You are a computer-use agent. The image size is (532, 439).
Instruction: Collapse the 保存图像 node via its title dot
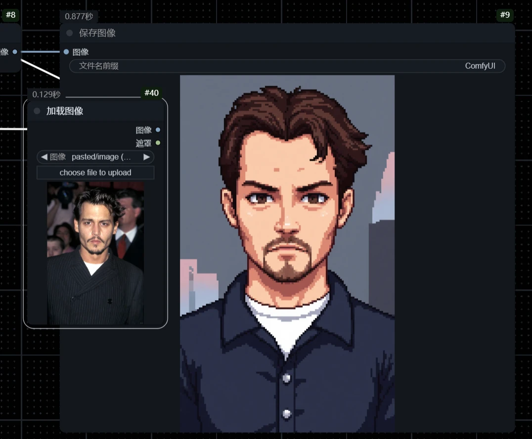[69, 33]
